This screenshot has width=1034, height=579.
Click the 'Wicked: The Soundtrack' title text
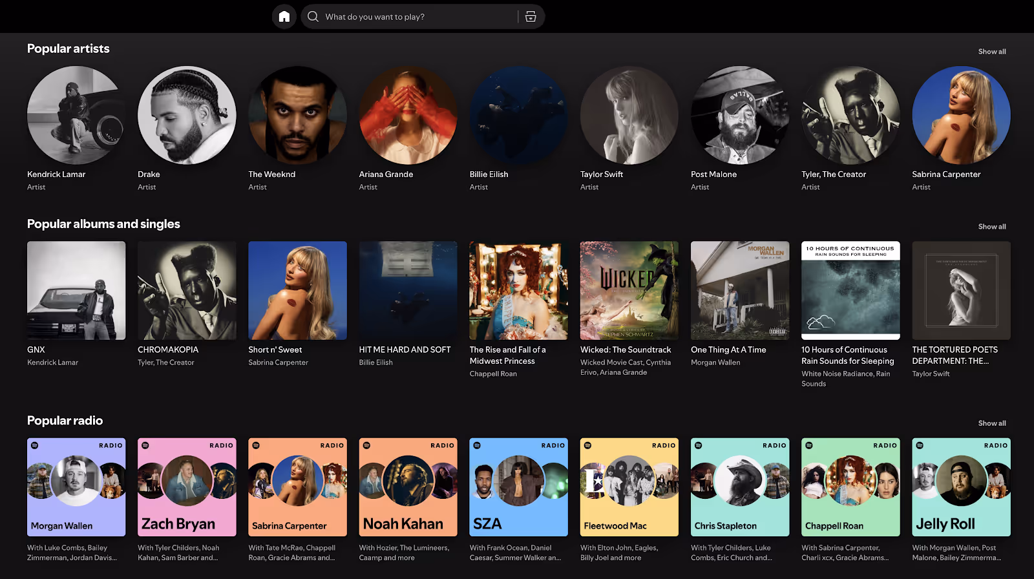click(x=626, y=350)
